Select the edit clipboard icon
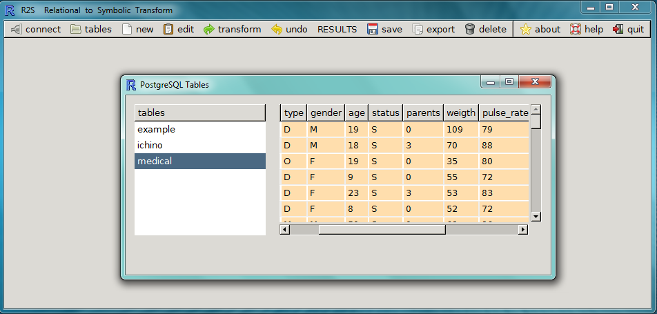The image size is (657, 314). (168, 30)
